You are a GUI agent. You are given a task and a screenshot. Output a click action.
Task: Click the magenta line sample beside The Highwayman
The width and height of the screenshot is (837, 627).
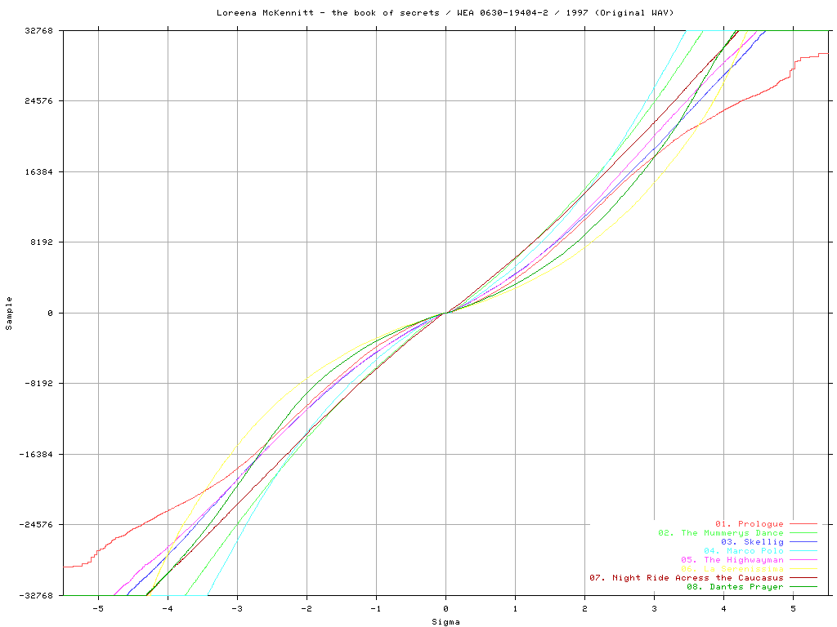tap(803, 560)
